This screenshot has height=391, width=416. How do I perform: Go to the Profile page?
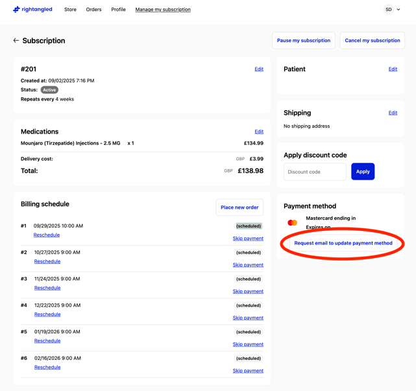(118, 10)
